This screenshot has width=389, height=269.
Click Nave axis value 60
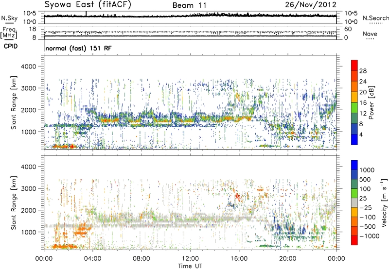point(348,29)
